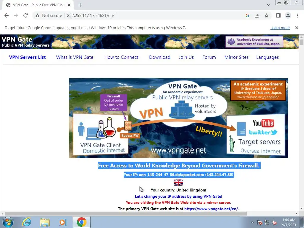Open the Chrome profile avatar
Image resolution: width=304 pixels, height=228 pixels.
[x=288, y=15]
